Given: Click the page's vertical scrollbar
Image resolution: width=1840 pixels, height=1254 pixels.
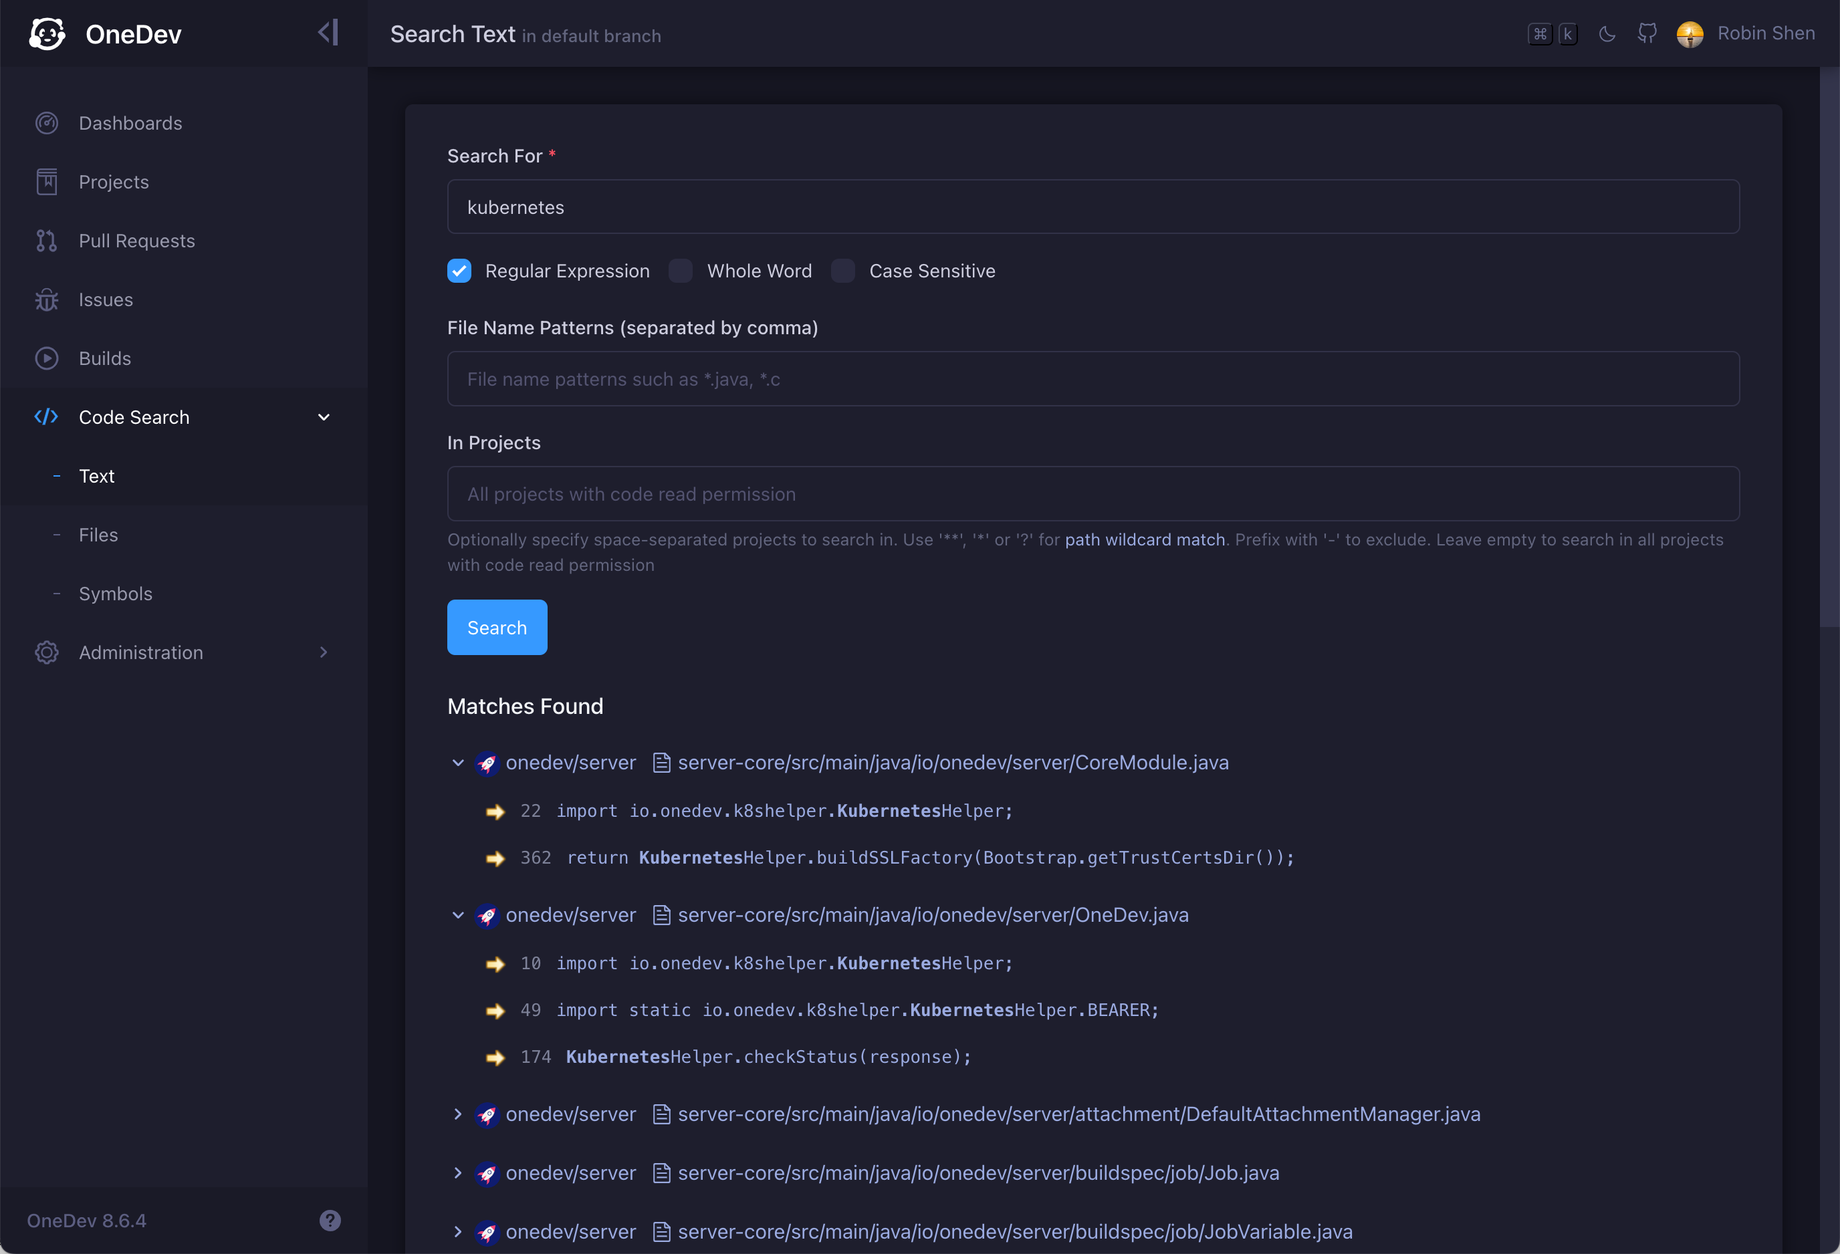Looking at the screenshot, I should click(x=1829, y=348).
